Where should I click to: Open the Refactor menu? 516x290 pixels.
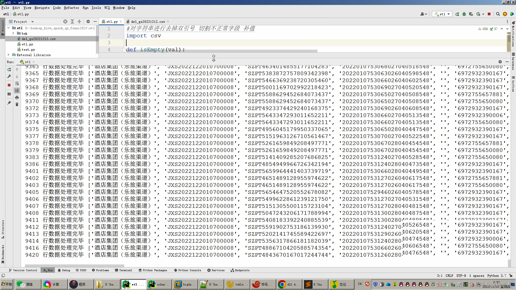point(71,8)
